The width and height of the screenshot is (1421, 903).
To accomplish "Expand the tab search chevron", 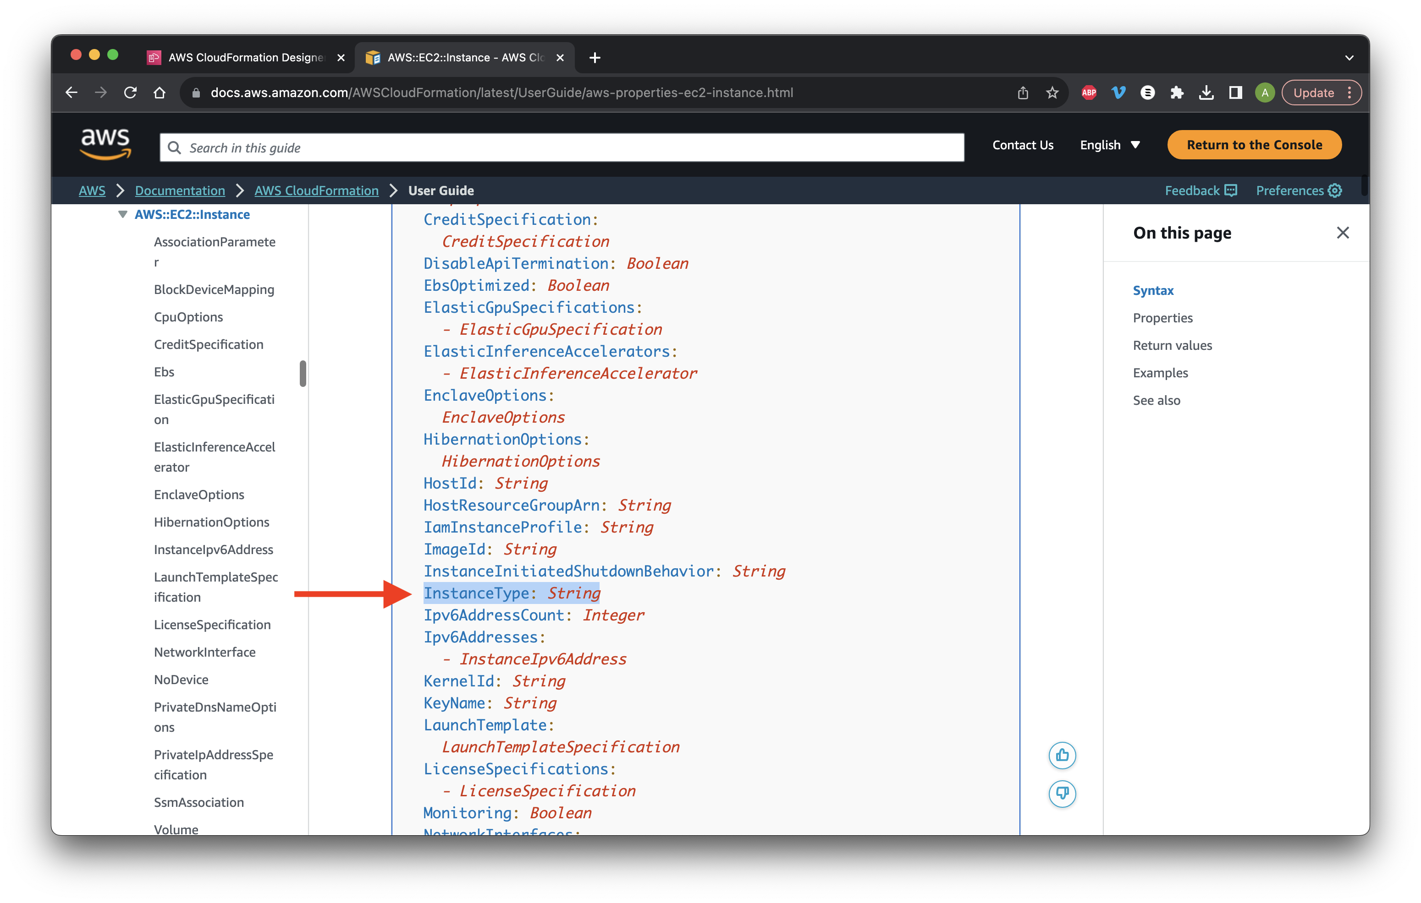I will [1349, 58].
